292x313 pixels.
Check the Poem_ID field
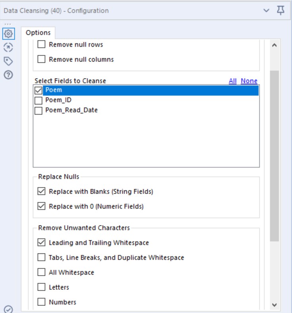click(x=39, y=101)
